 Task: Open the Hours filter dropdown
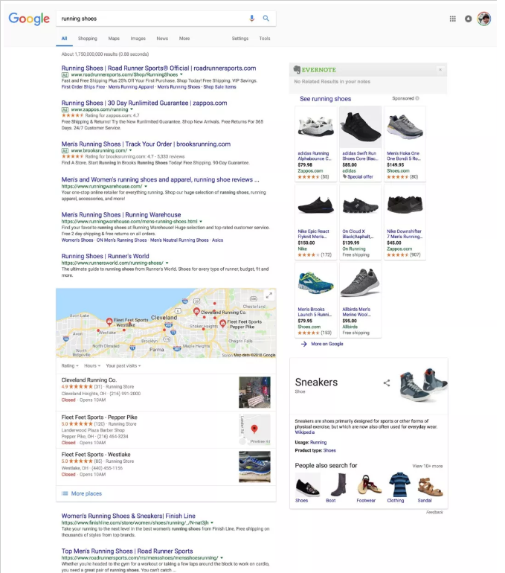[92, 366]
